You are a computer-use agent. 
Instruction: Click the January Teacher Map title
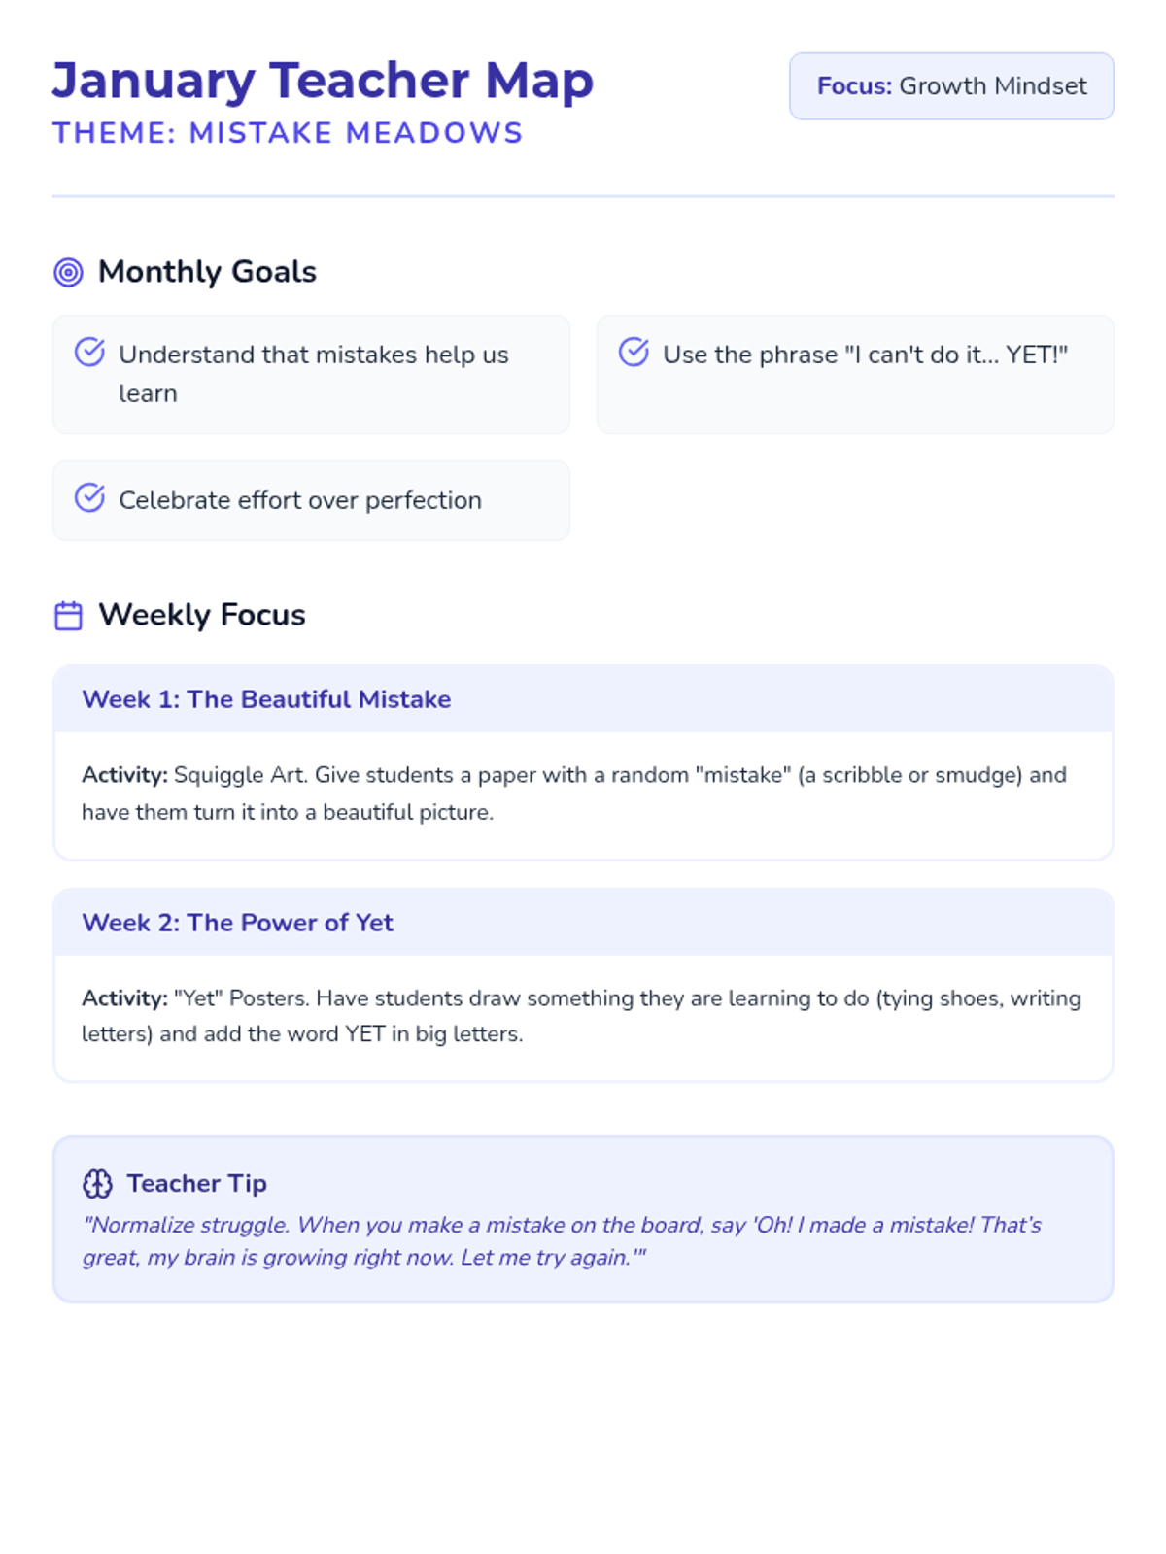point(323,81)
